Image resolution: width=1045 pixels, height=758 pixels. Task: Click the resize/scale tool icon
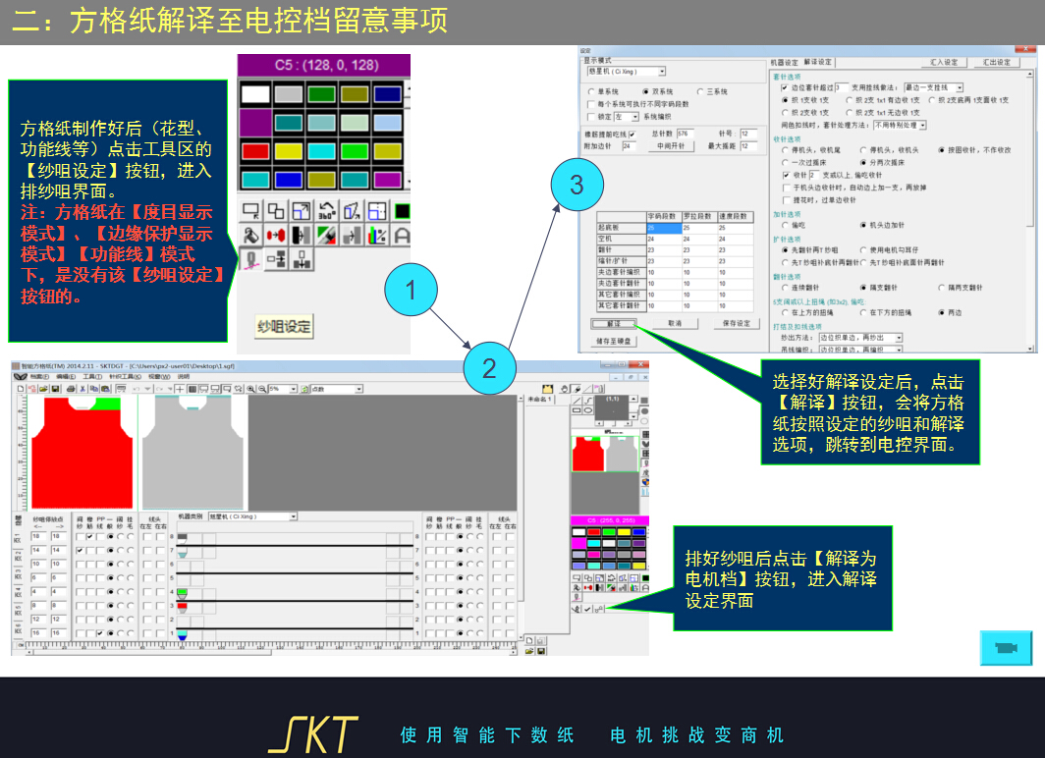point(302,210)
